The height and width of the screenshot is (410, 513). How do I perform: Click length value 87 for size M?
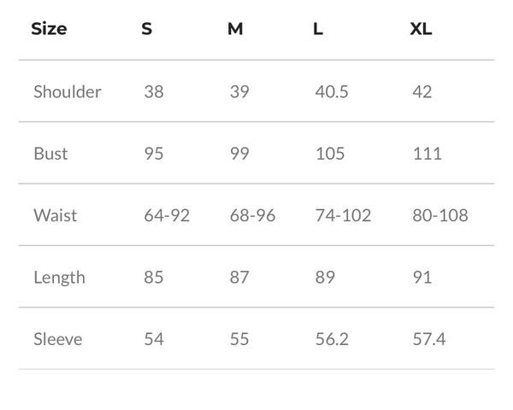[x=239, y=278]
